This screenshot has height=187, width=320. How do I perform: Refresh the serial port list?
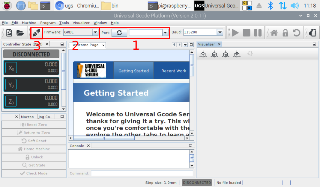click(x=119, y=33)
